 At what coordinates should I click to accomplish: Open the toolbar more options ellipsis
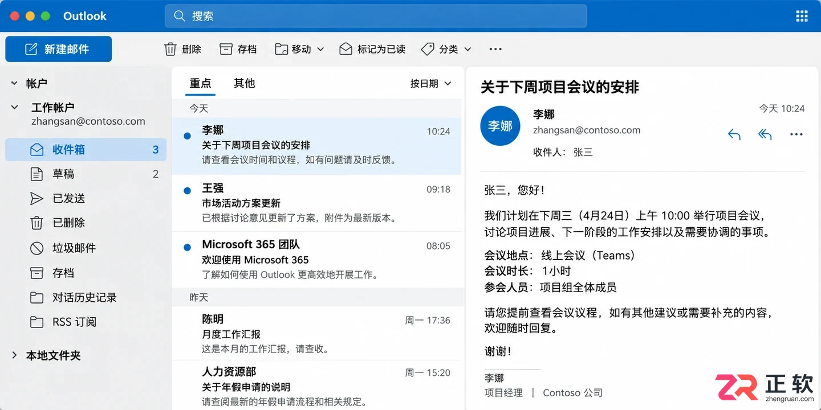(x=495, y=50)
